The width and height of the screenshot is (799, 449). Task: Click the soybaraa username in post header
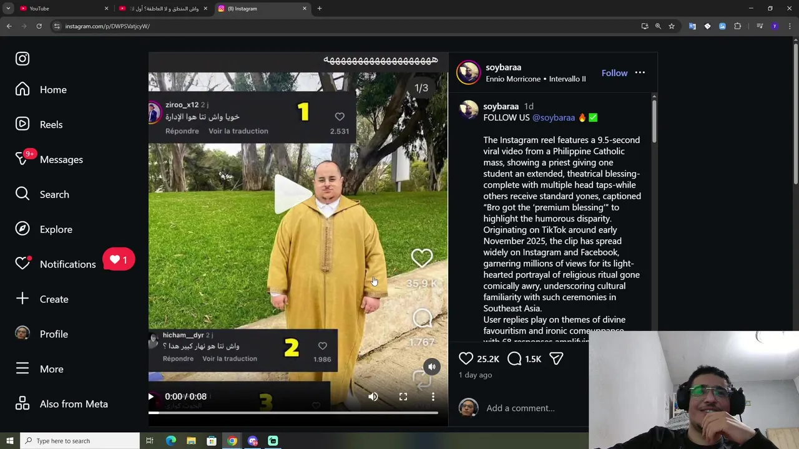(503, 67)
